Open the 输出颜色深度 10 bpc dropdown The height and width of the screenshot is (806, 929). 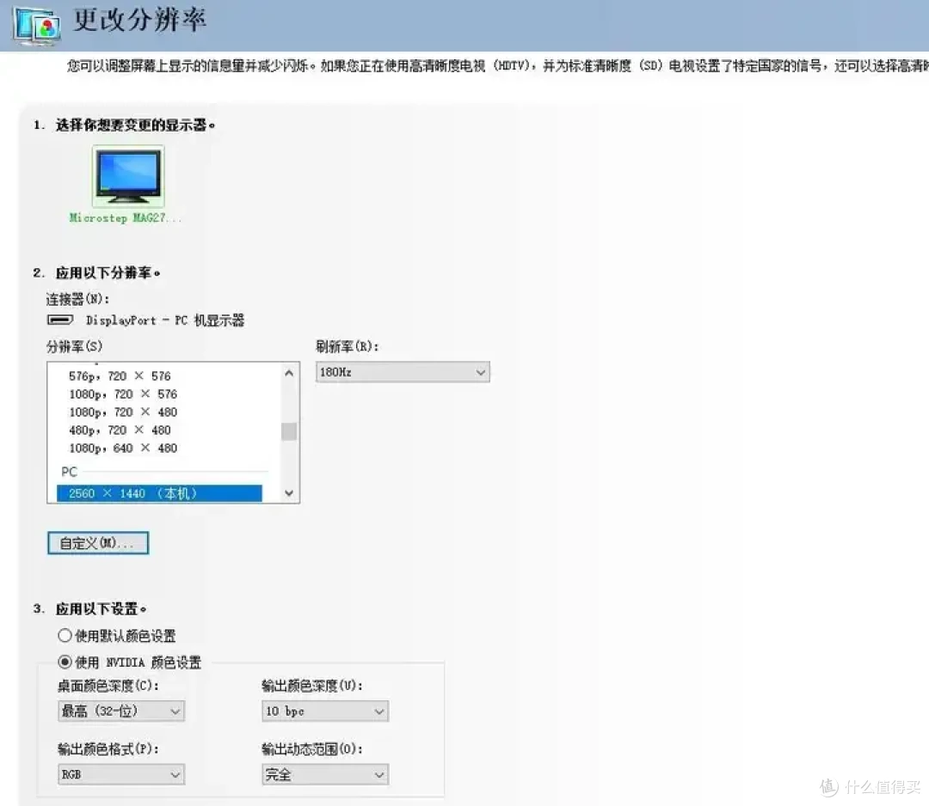[x=325, y=711]
